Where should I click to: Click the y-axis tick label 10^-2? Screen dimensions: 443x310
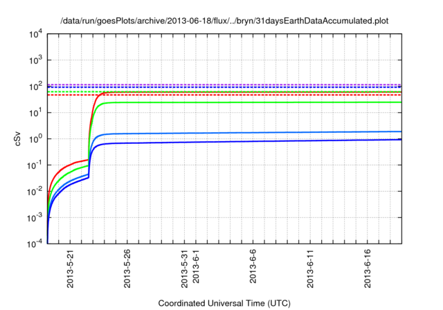pos(35,192)
